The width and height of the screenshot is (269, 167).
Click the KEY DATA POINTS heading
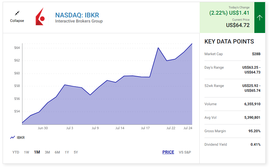pos(229,41)
